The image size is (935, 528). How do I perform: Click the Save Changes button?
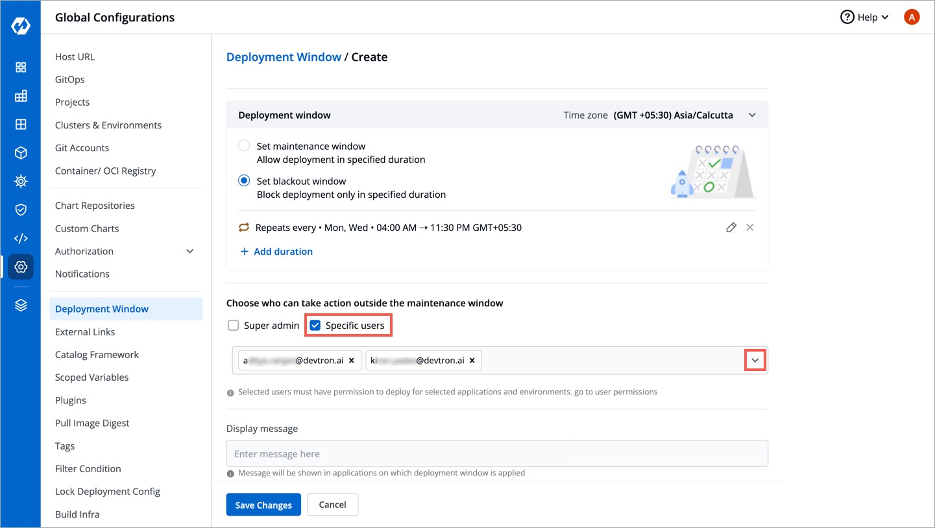(263, 504)
